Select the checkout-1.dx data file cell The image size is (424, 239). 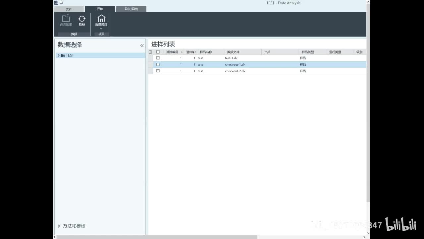click(x=235, y=64)
